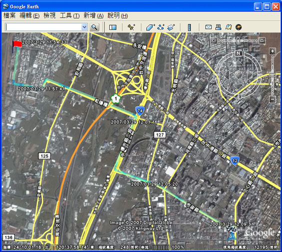Add a placemark with pushpin icon
Viewport: 282px width, 252px height.
[x=131, y=27]
